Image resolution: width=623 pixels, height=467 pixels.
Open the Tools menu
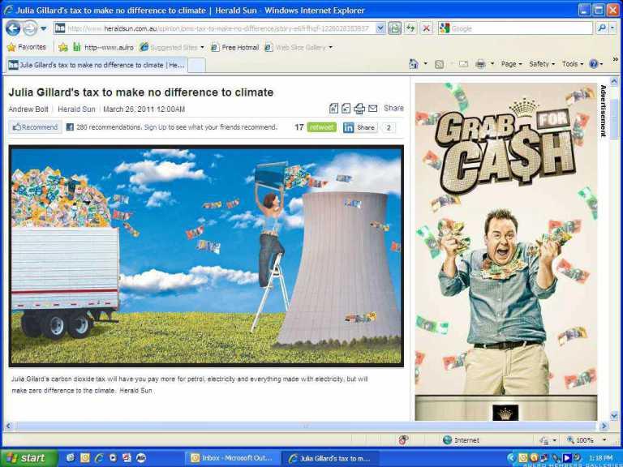pyautogui.click(x=573, y=64)
